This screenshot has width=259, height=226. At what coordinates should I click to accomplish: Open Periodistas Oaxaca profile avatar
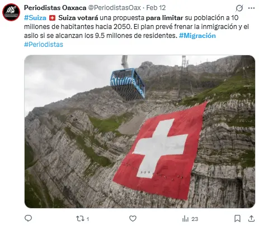click(x=11, y=12)
